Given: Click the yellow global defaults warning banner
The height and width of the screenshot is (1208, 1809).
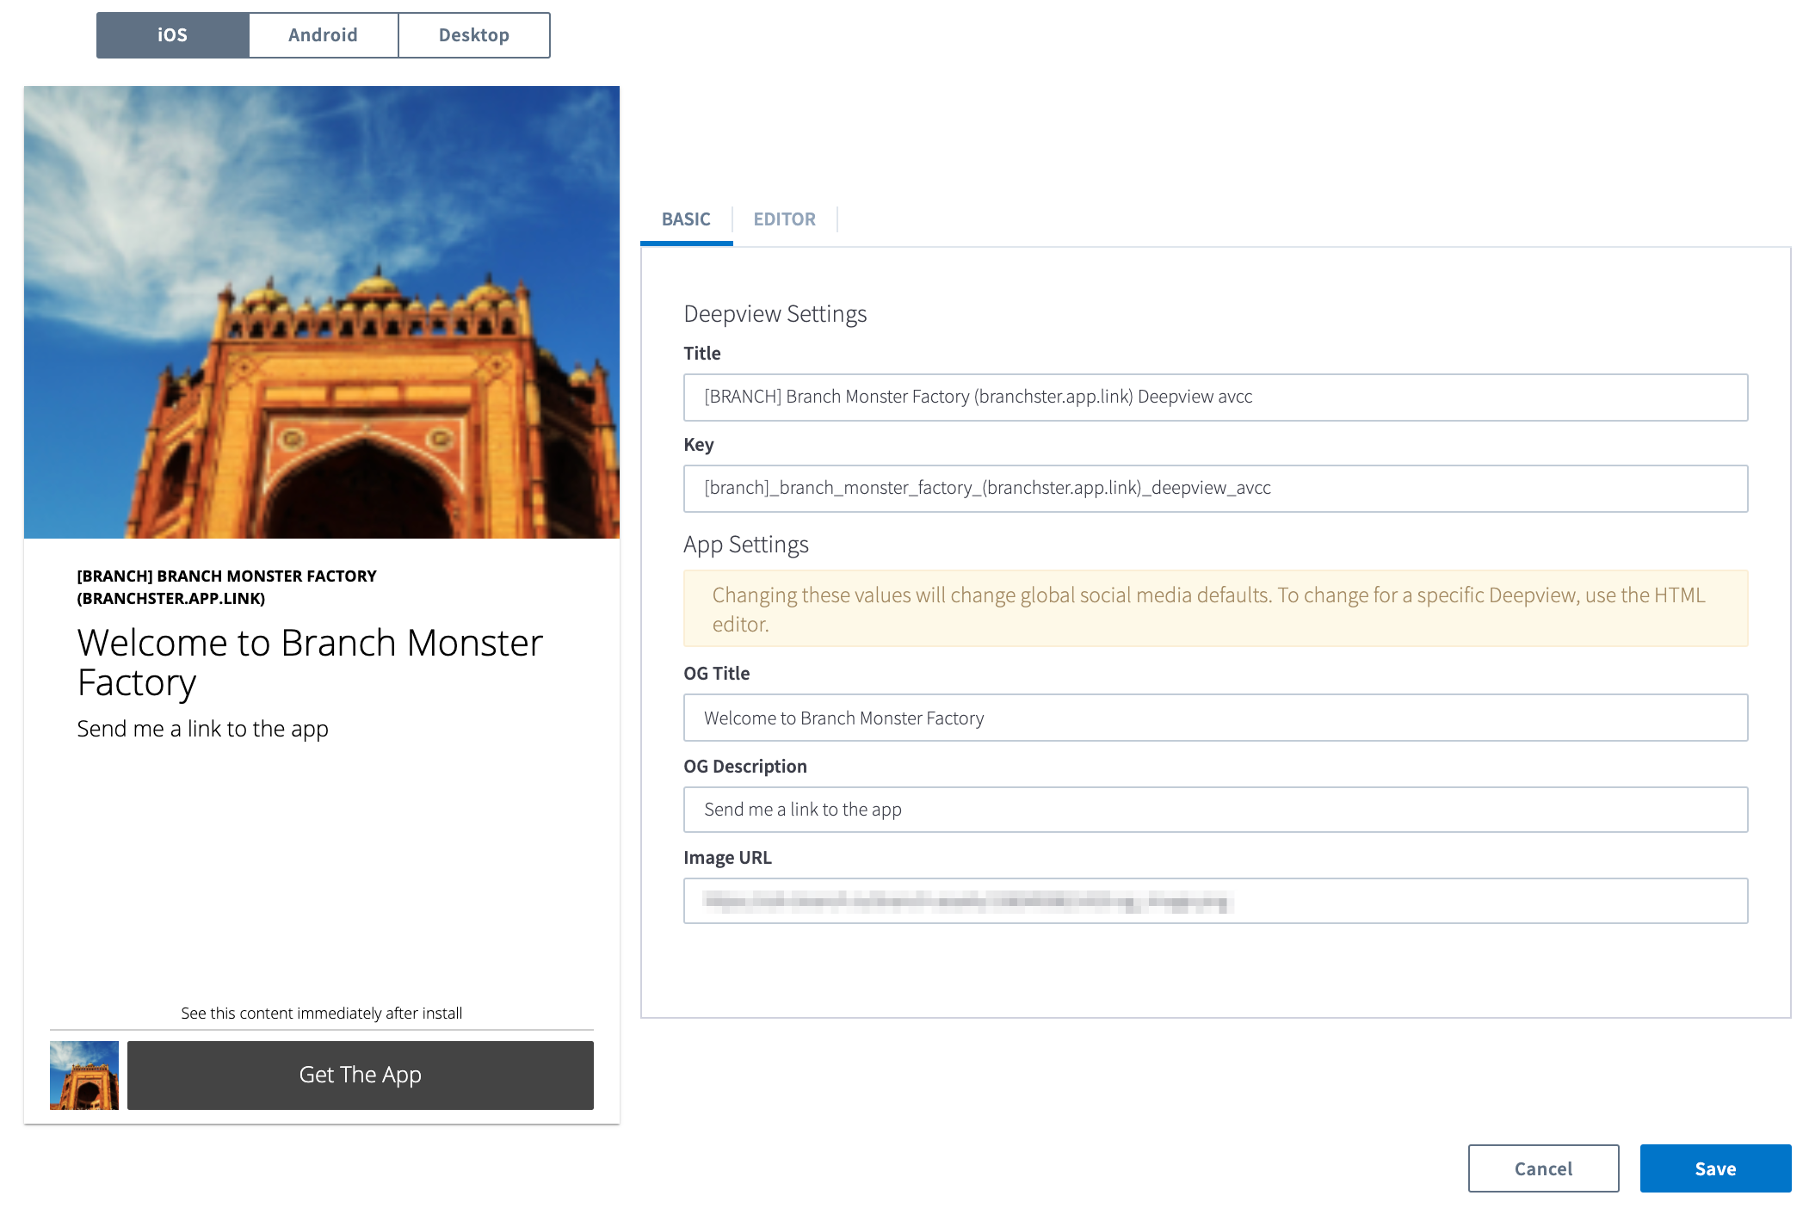Looking at the screenshot, I should point(1214,609).
